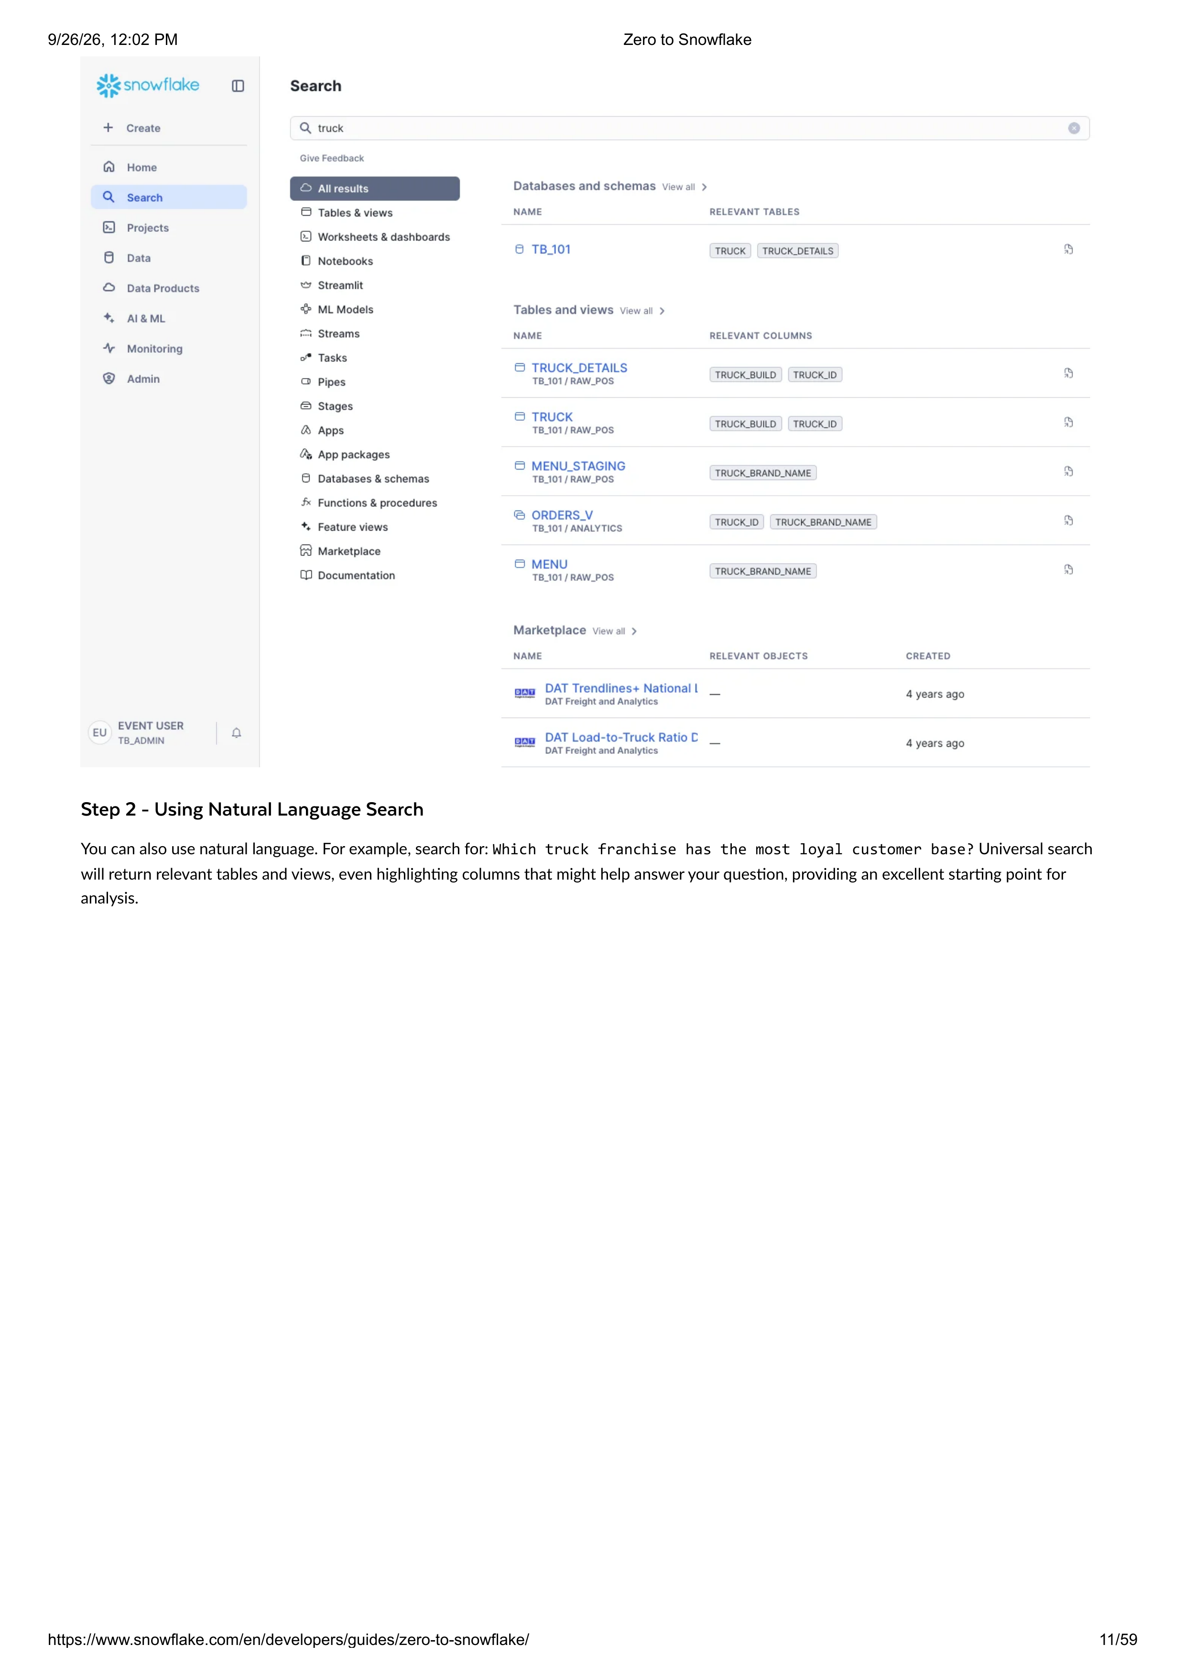The height and width of the screenshot is (1677, 1185).
Task: Filter by App packages
Action: (x=375, y=454)
